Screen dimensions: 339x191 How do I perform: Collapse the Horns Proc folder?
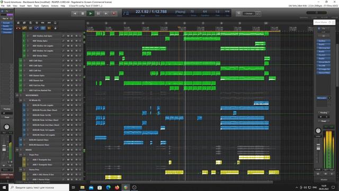pos(24,170)
